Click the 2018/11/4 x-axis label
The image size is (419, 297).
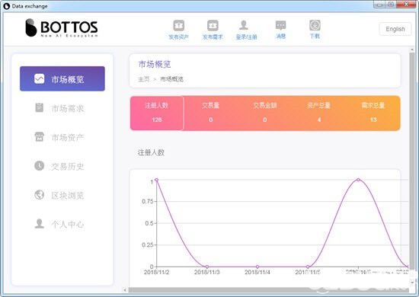[x=257, y=272]
